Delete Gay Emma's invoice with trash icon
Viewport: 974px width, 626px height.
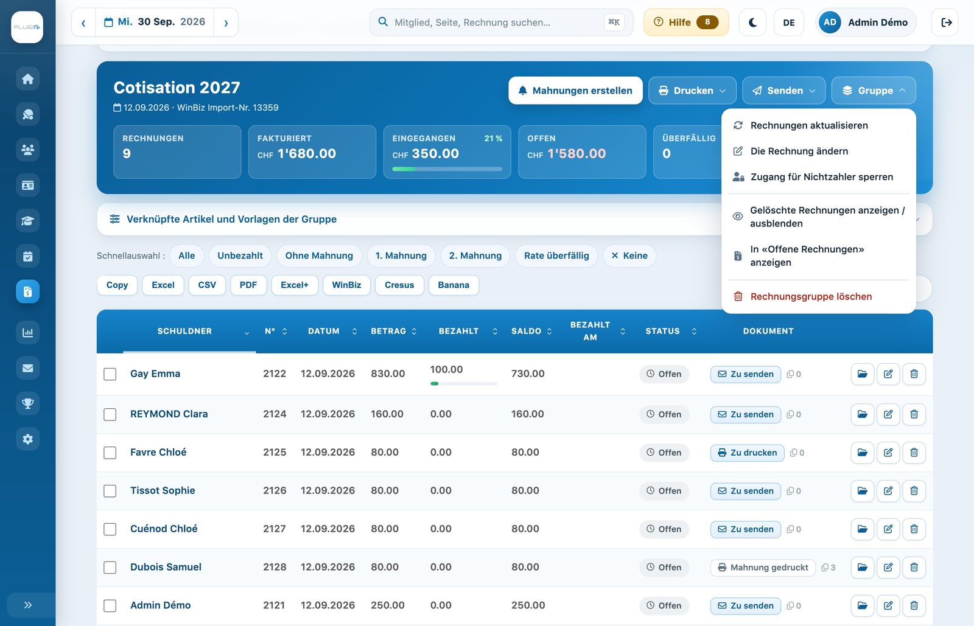tap(914, 374)
